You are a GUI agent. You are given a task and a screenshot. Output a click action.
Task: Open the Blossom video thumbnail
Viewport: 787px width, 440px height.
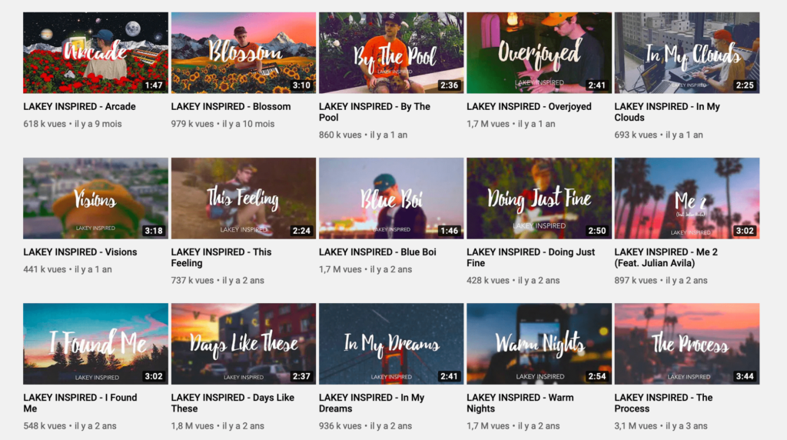pos(244,53)
